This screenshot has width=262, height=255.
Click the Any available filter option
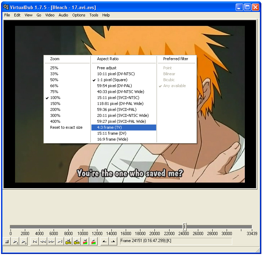(x=177, y=86)
